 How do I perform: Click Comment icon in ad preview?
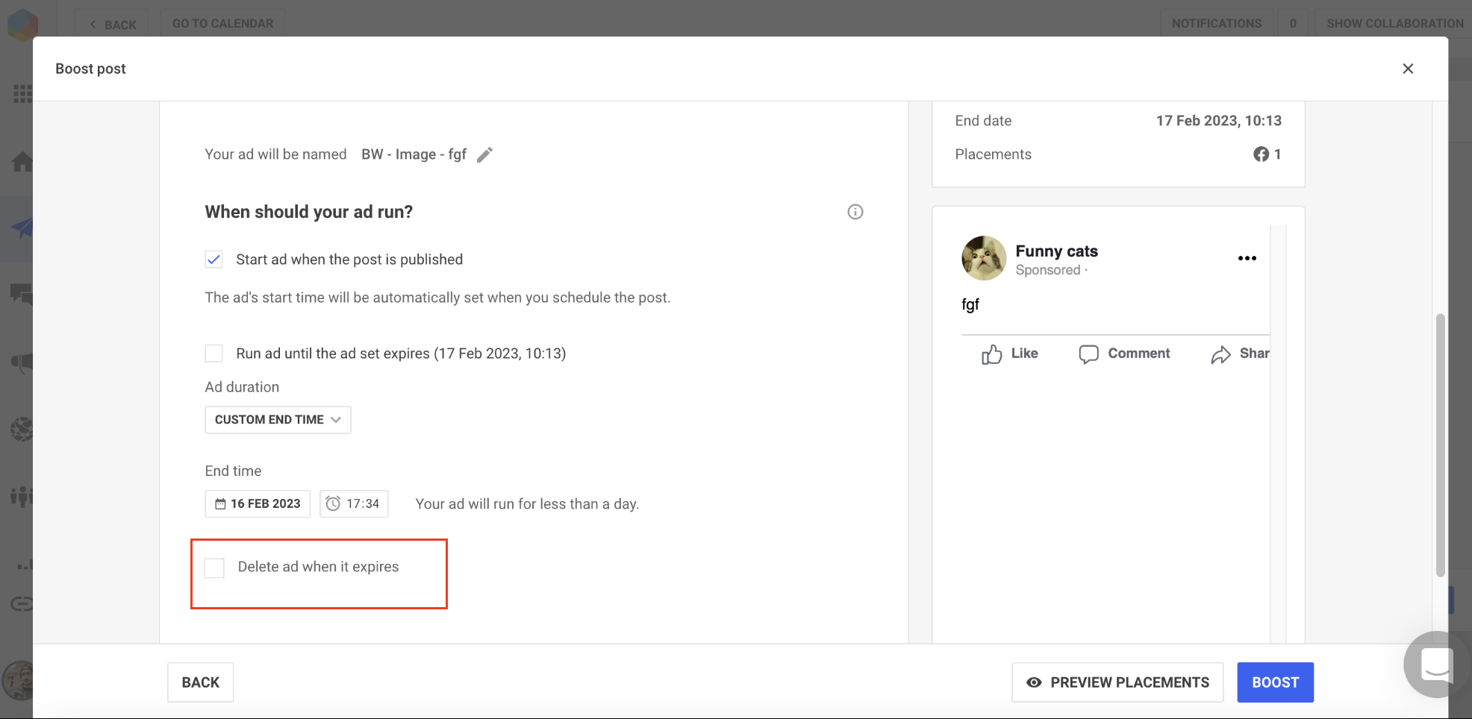(1088, 354)
